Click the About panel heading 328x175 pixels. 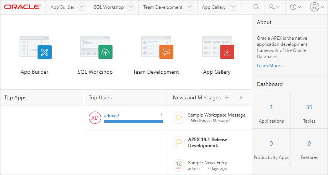(x=264, y=22)
